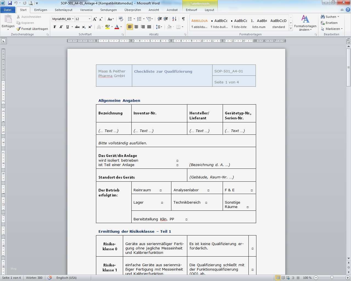Click the Bold formatting icon
Screen dimensions: 351x281
point(55,27)
